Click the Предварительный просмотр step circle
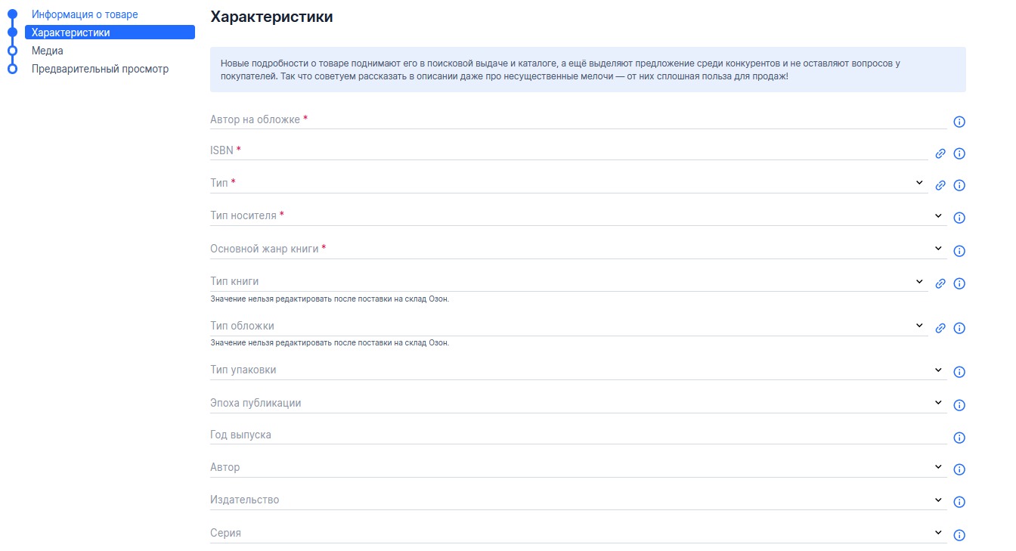The width and height of the screenshot is (1016, 551). [12, 69]
